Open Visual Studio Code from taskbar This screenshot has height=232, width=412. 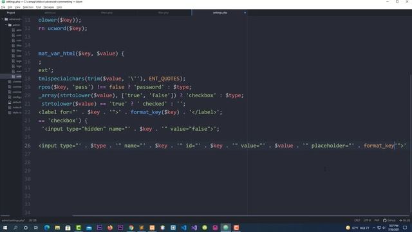(183, 227)
